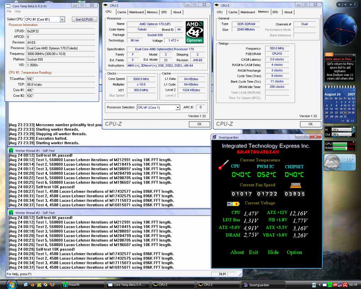Click the RAM usage bar in meter gadget

(340, 148)
